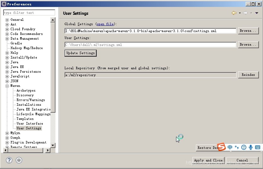Click the forward navigation arrow icon
This screenshot has height=169, width=263.
(x=245, y=13)
